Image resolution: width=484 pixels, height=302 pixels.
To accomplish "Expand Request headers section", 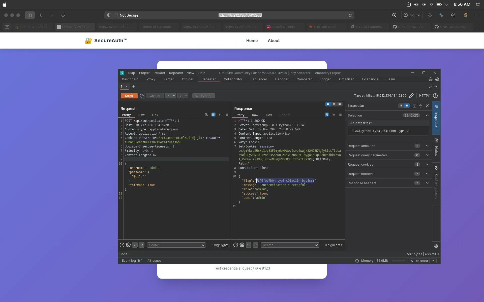I will coord(388,174).
